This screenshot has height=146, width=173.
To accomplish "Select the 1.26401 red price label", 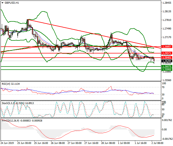I will (167, 58).
